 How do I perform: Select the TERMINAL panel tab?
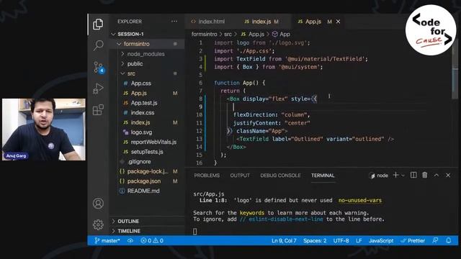tap(323, 176)
